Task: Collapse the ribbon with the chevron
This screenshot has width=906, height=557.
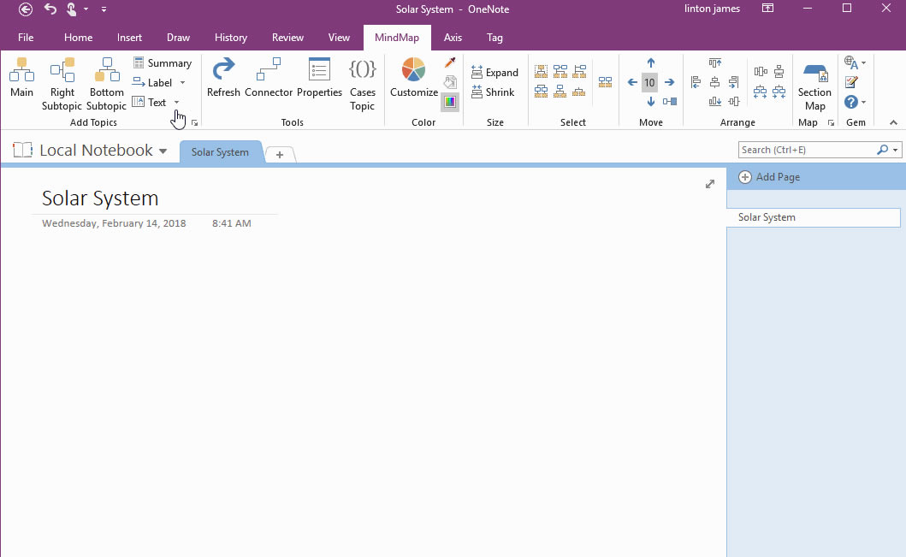Action: click(x=892, y=122)
